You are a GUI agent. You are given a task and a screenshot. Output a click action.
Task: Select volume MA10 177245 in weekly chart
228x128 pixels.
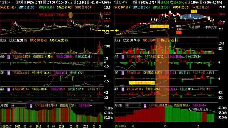[59, 40]
